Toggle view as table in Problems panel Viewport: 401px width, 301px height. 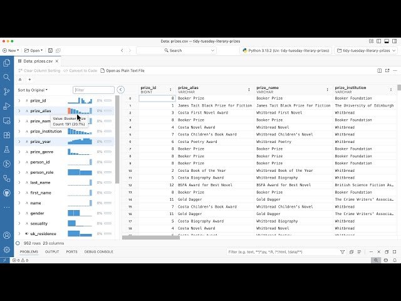359,252
